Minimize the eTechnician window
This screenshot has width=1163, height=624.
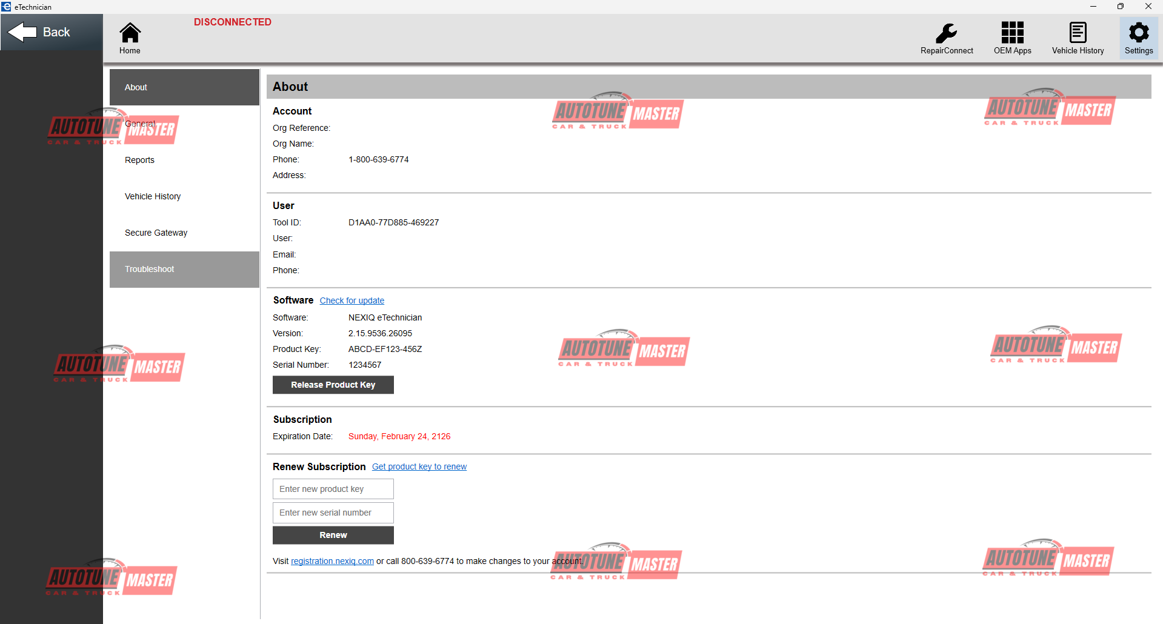1093,7
